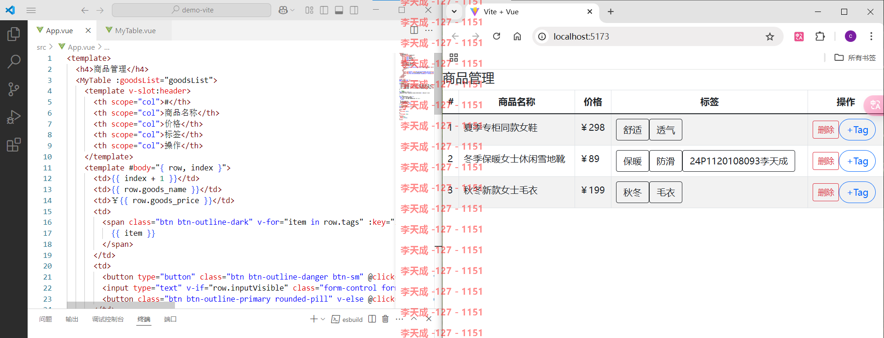Select the esbuild terminal
This screenshot has height=338, width=884.
tap(347, 319)
